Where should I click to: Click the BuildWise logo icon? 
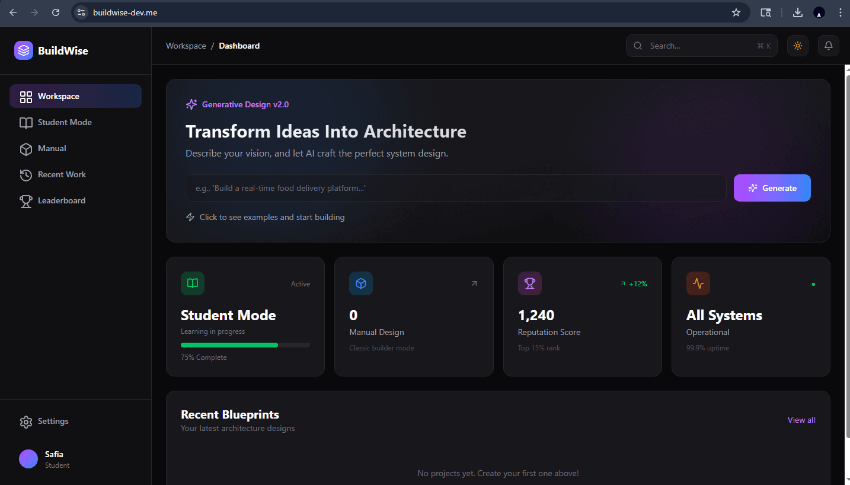click(24, 50)
